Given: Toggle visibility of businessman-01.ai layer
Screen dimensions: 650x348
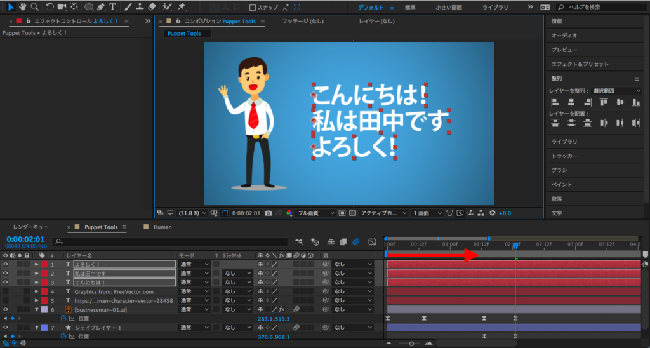Looking at the screenshot, I should click(6, 309).
